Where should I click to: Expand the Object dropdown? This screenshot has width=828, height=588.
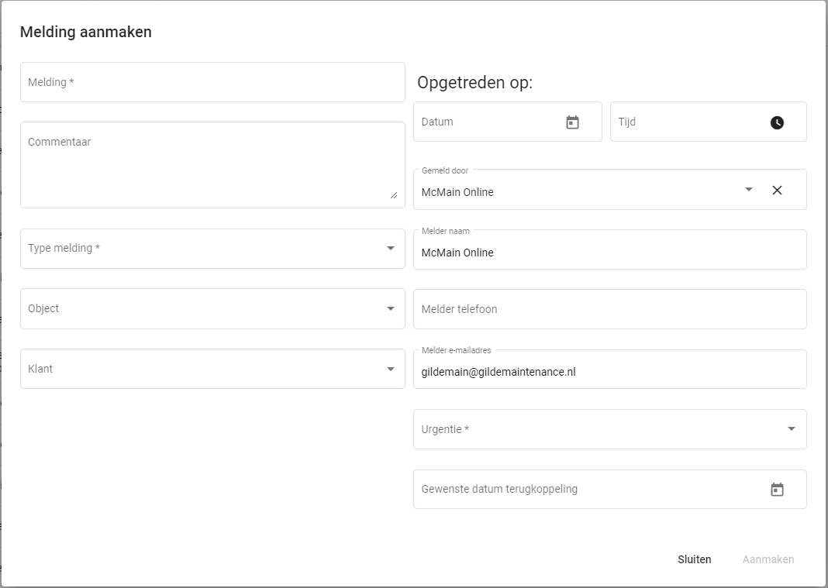(x=390, y=309)
